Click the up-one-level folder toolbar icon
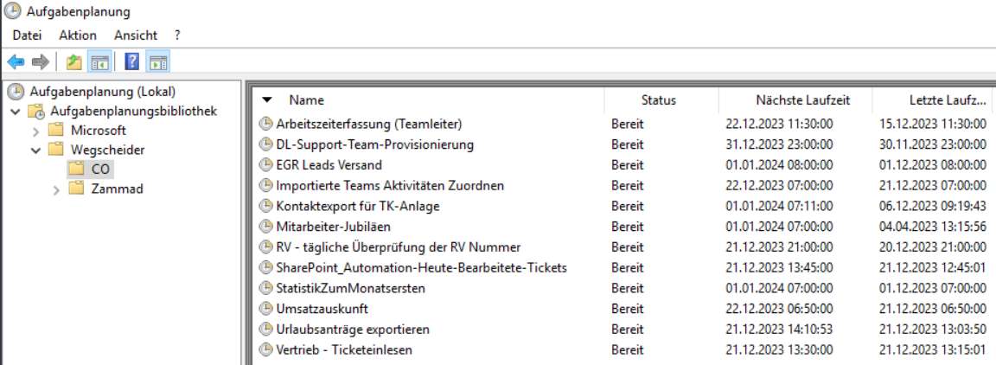 [x=74, y=62]
